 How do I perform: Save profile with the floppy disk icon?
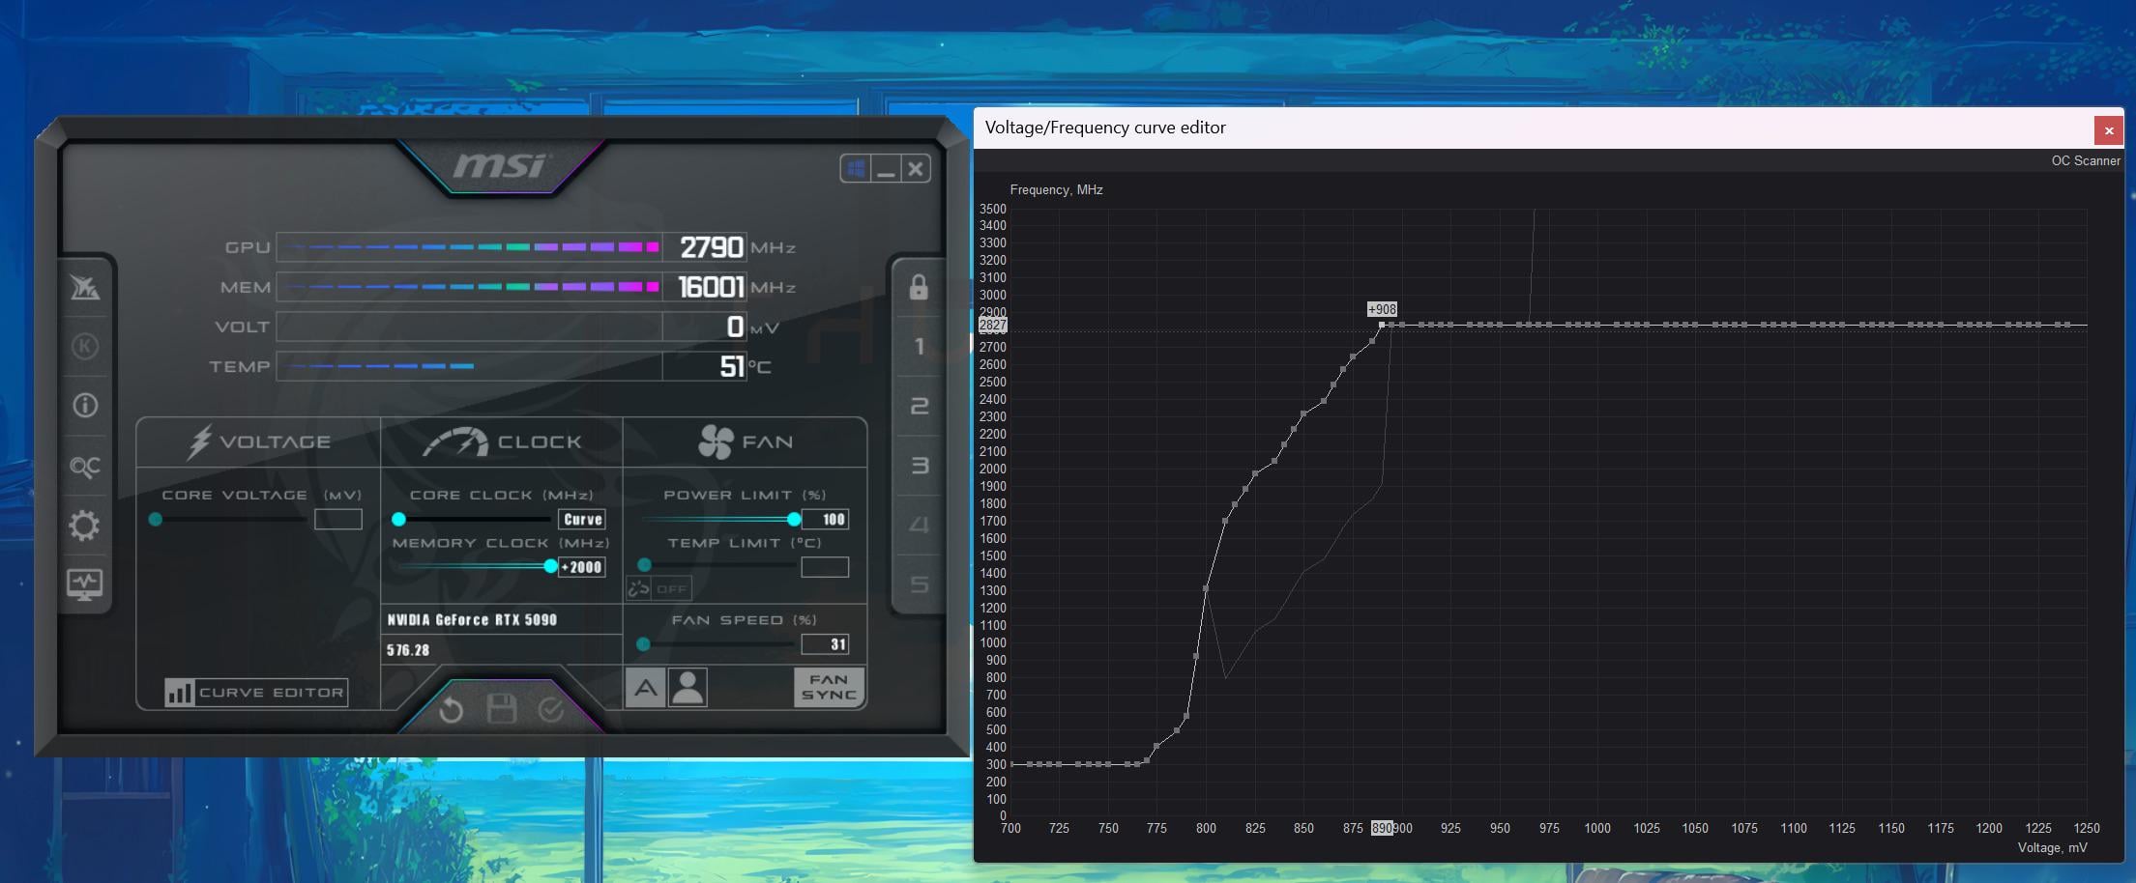501,709
